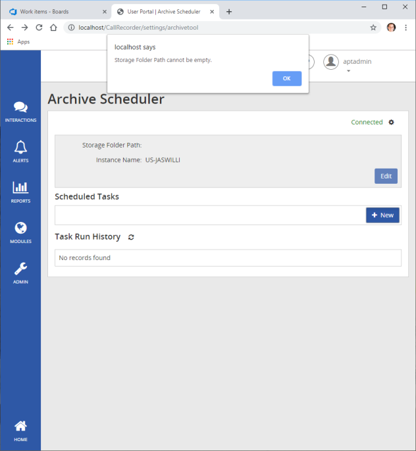Image resolution: width=416 pixels, height=451 pixels.
Task: Select the Archive Scheduler browser tab
Action: pyautogui.click(x=163, y=11)
